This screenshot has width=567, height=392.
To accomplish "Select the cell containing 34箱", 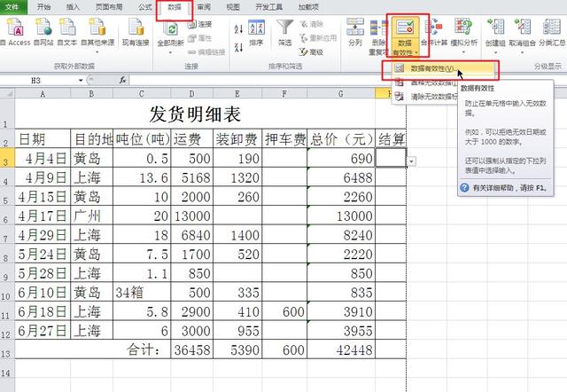I will coord(142,293).
